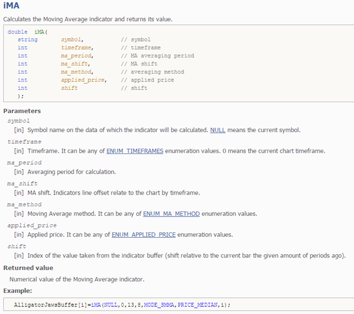Click the Returned value section heading
354x314 pixels.
[28, 268]
